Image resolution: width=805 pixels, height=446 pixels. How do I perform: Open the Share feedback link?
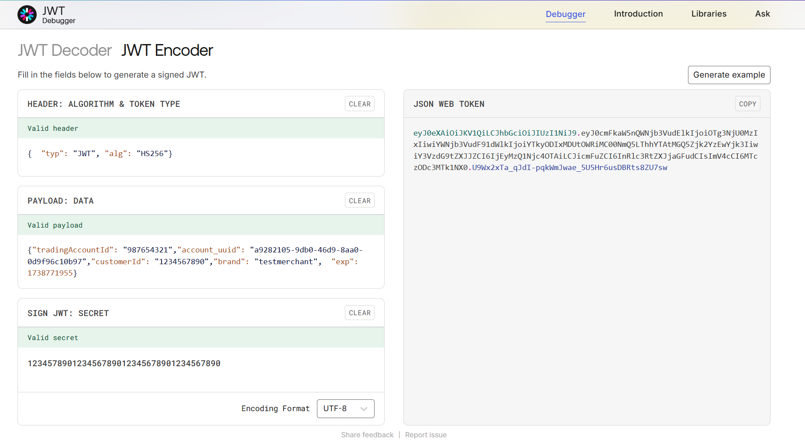pos(367,435)
